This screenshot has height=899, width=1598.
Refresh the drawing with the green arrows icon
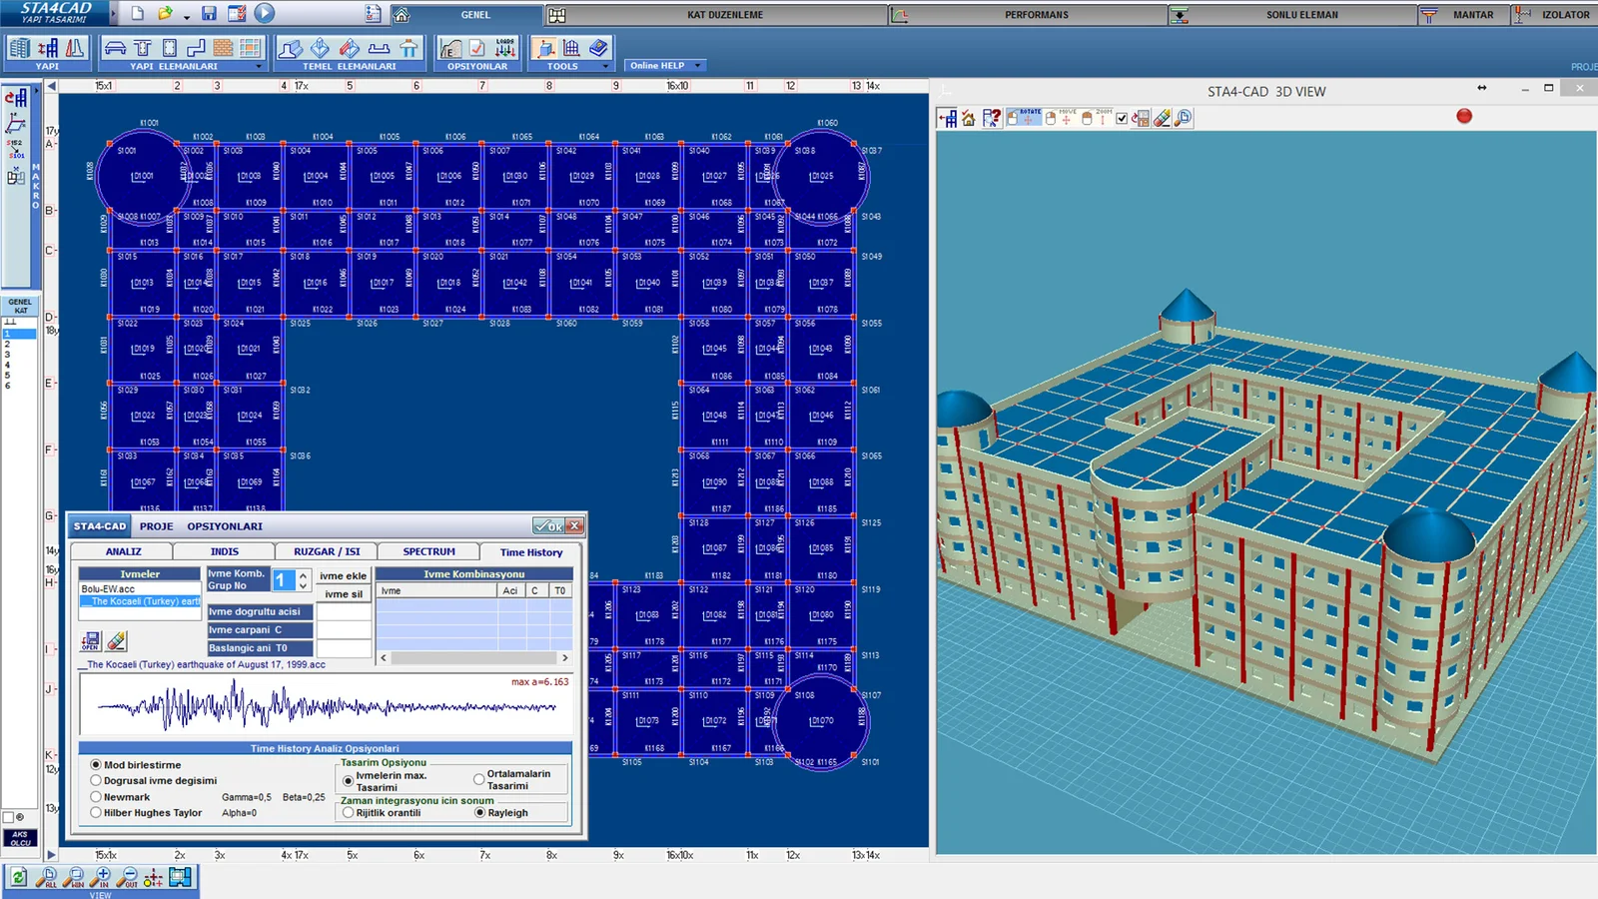(x=19, y=878)
